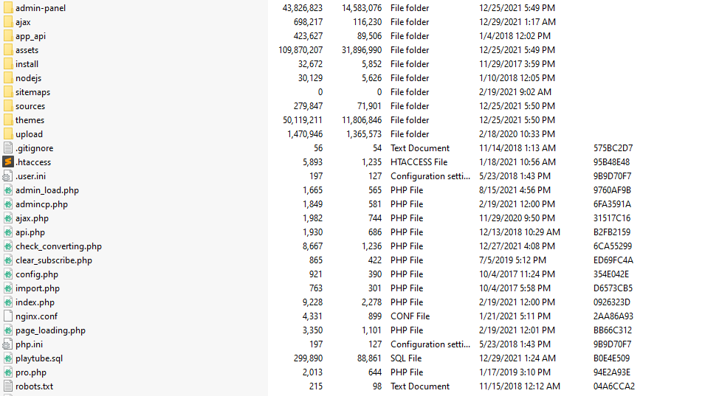Select the config.php file name

pyautogui.click(x=36, y=274)
